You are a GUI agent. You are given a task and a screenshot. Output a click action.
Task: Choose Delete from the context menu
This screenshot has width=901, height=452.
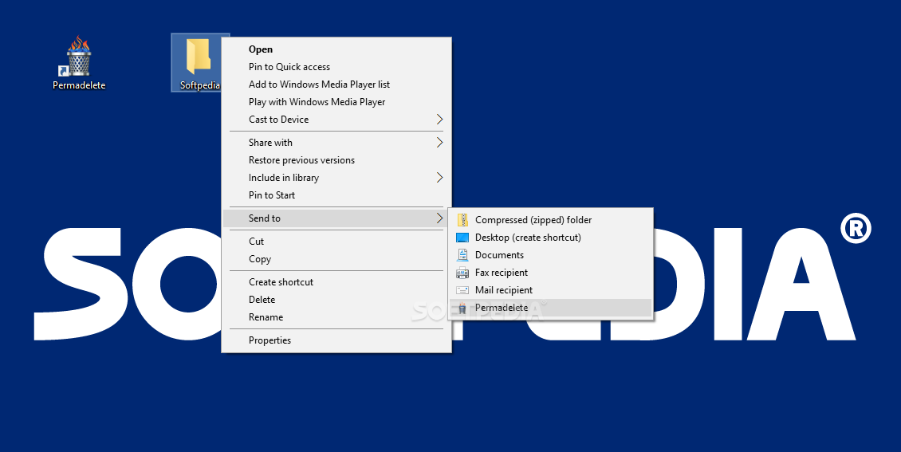[336, 300]
